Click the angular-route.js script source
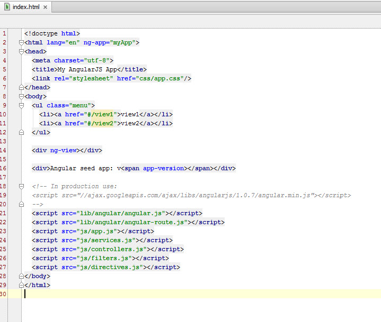Image resolution: width=381 pixels, height=322 pixels. pos(132,222)
